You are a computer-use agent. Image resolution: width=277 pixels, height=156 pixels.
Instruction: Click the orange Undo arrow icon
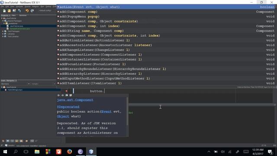(x=27, y=11)
